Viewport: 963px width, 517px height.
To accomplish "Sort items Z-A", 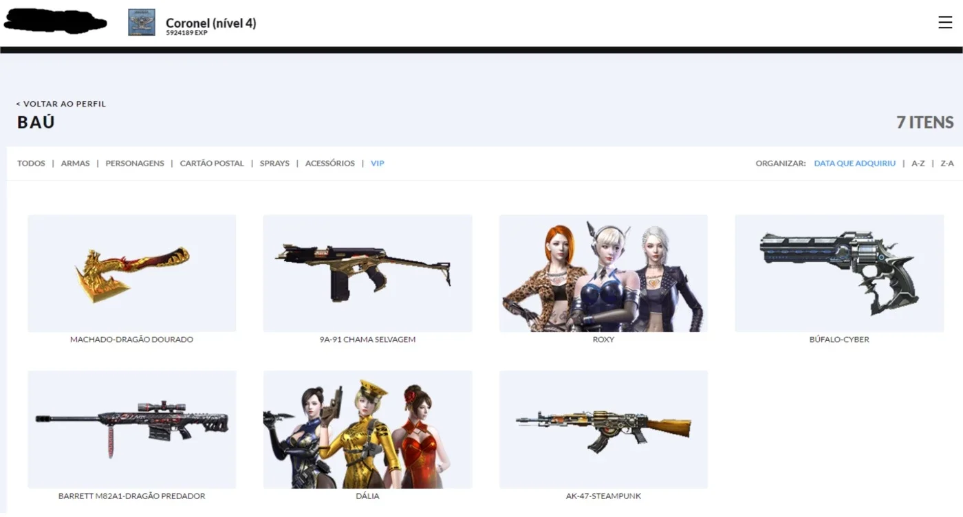I will click(x=947, y=164).
